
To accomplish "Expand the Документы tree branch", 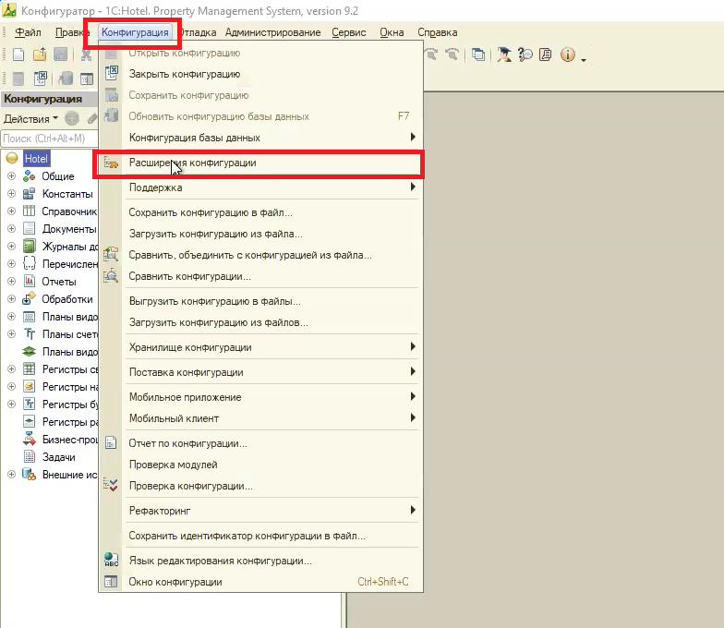I will (12, 229).
